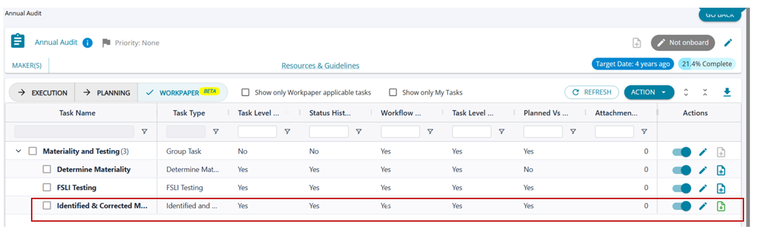Open the ACTION dropdown menu
The height and width of the screenshot is (237, 757).
[648, 92]
